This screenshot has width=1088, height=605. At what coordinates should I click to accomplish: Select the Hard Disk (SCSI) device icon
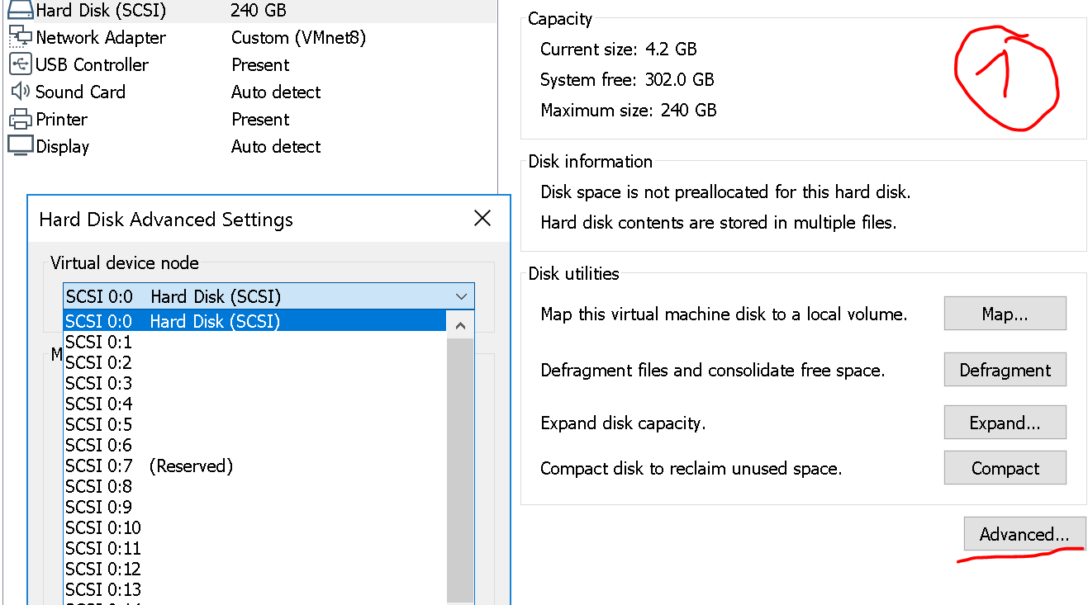coord(21,10)
